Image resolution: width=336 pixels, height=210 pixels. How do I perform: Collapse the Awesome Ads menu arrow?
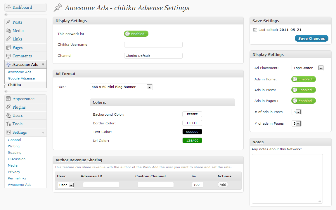click(x=43, y=64)
